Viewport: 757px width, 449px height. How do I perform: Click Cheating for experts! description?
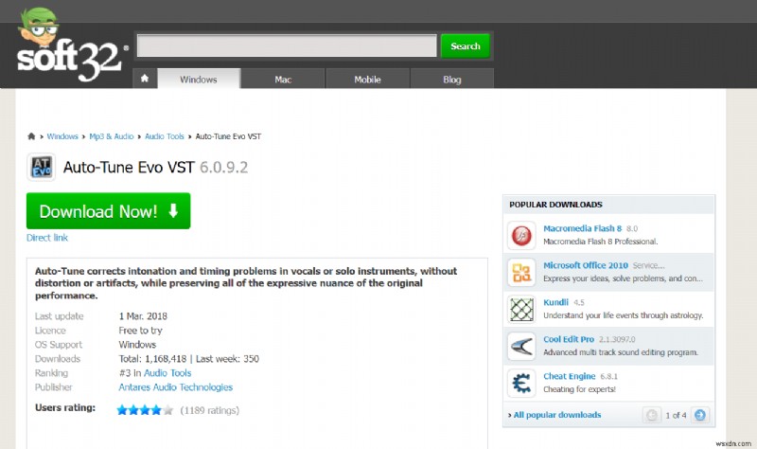(x=579, y=389)
